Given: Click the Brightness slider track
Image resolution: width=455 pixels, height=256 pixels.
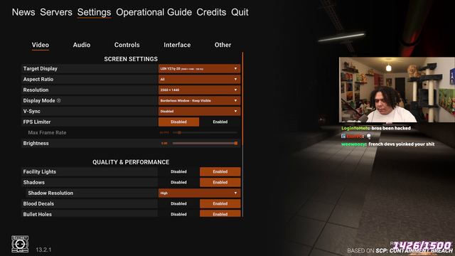Looking at the screenshot, I should tap(205, 143).
